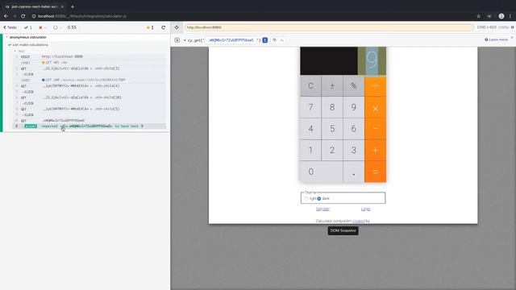This screenshot has width=516, height=290.
Task: Click the calculator divide key
Action: click(x=375, y=86)
